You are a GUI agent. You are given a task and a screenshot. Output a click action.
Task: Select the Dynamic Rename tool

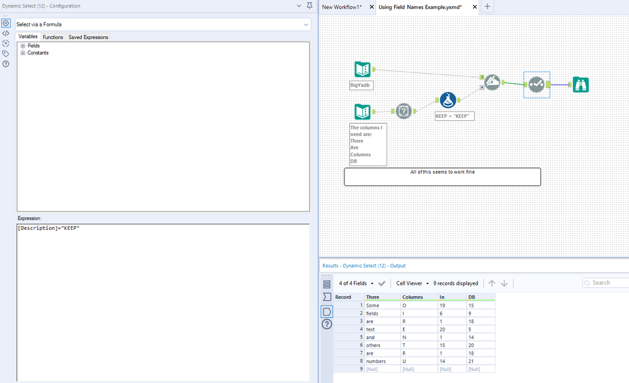492,83
